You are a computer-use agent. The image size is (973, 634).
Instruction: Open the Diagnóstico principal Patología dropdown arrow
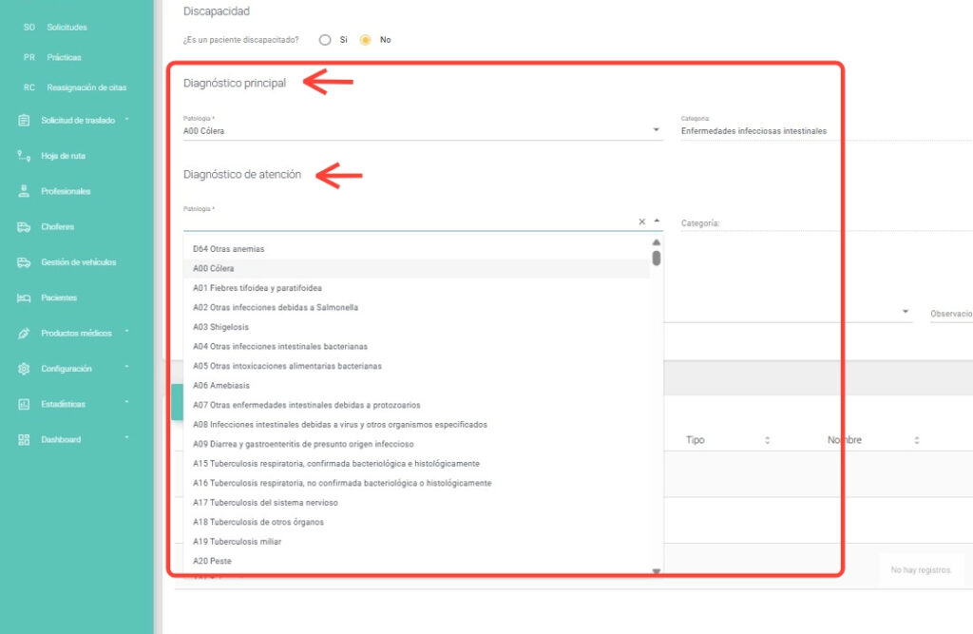(656, 130)
